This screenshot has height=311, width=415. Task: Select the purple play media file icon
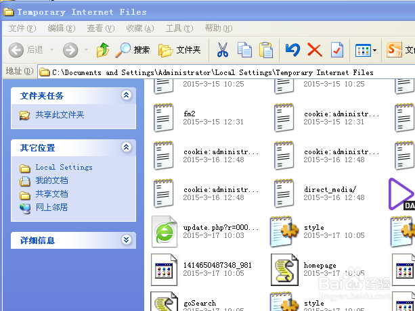point(401,194)
